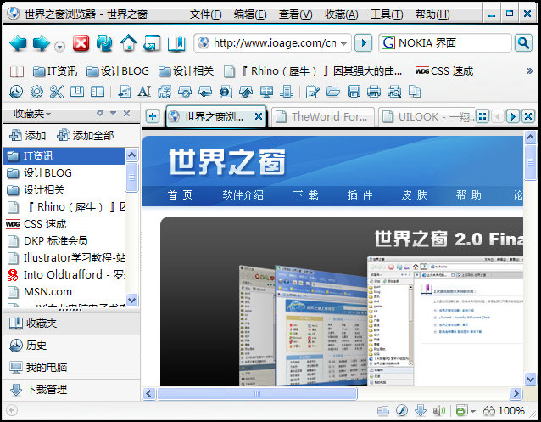Refresh the current page

coord(104,43)
